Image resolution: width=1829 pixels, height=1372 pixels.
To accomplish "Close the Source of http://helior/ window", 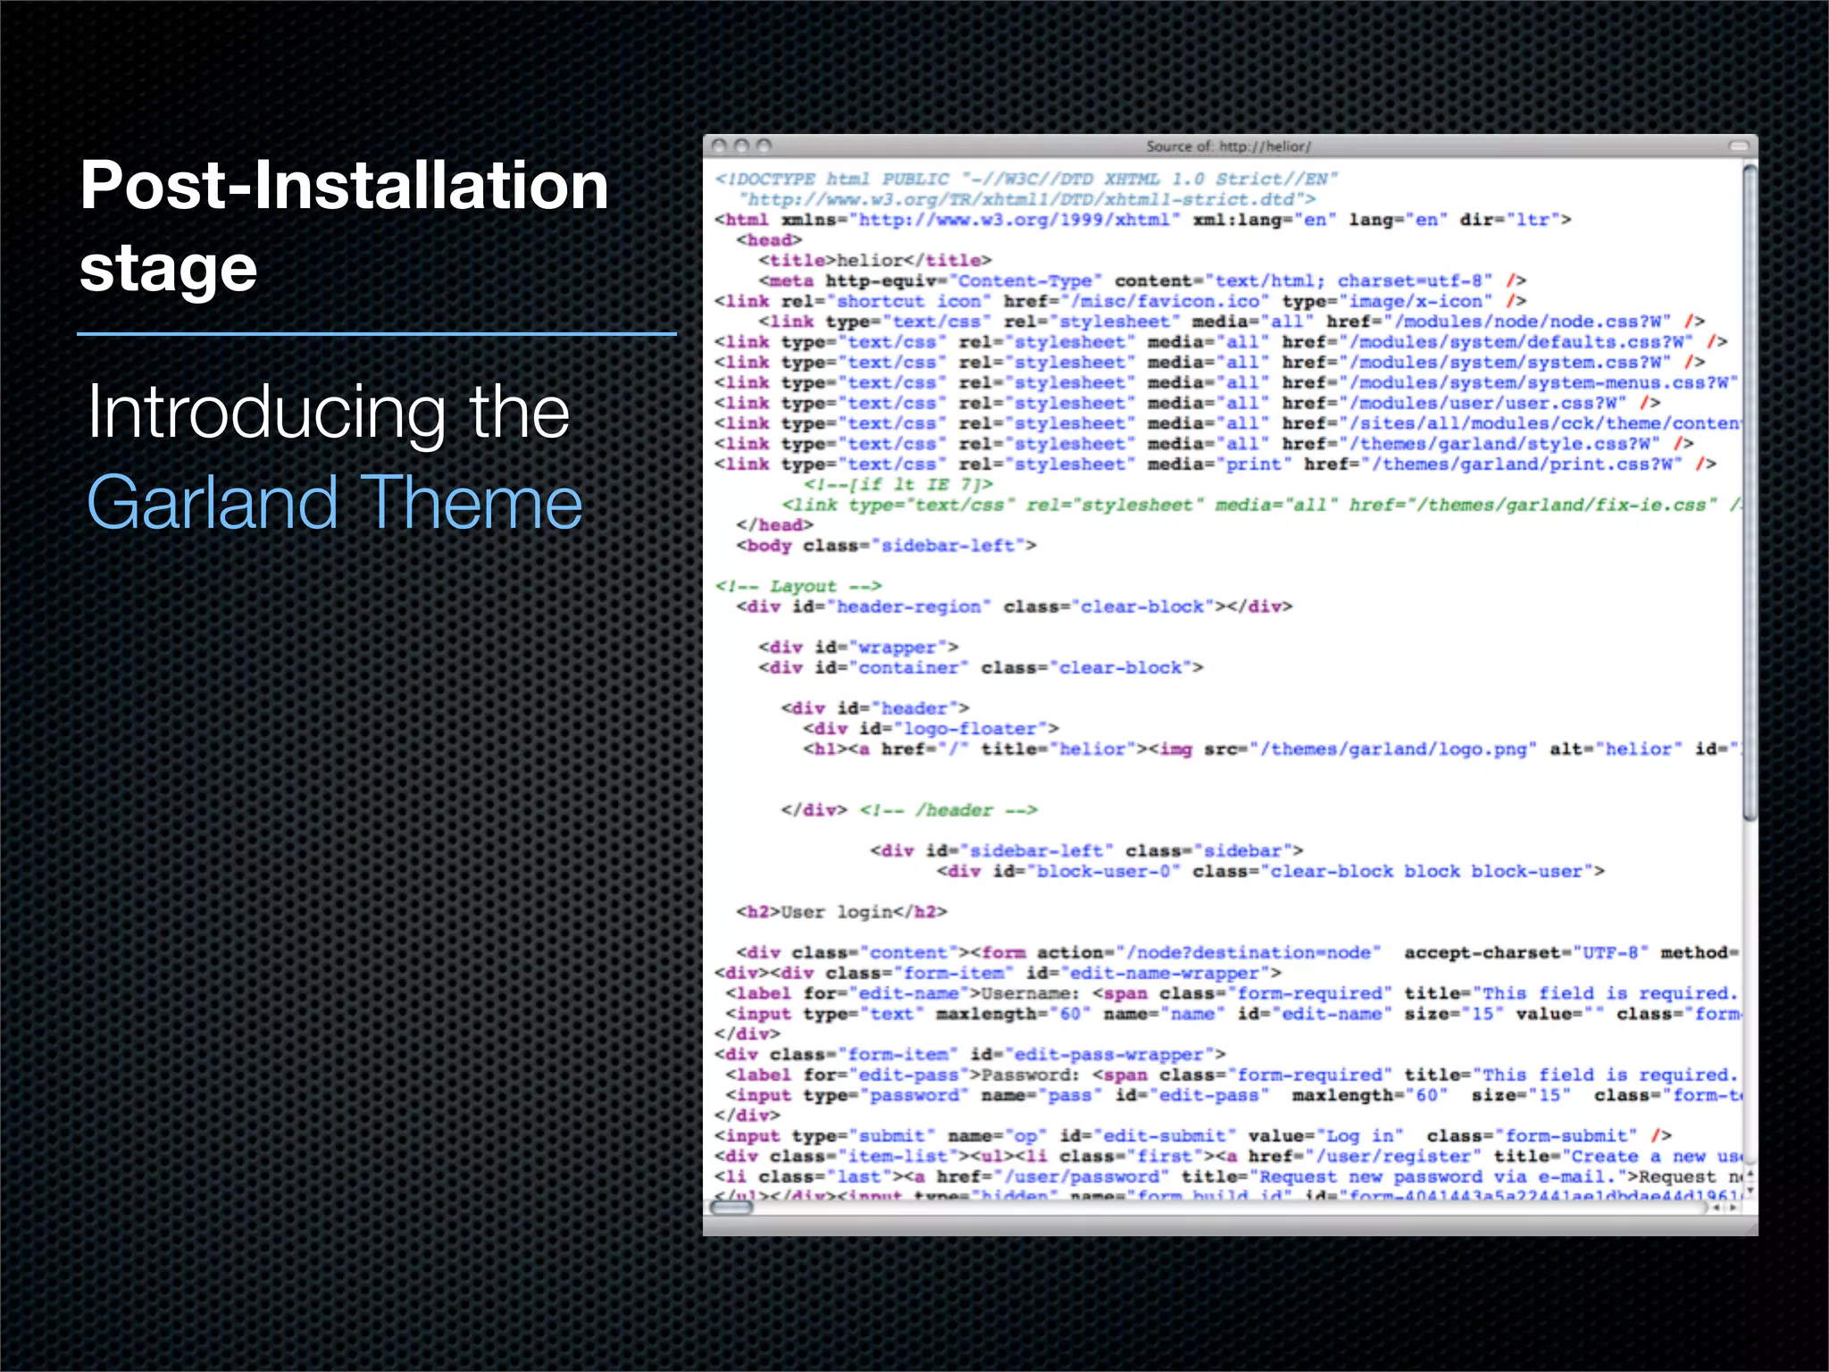I will (721, 146).
